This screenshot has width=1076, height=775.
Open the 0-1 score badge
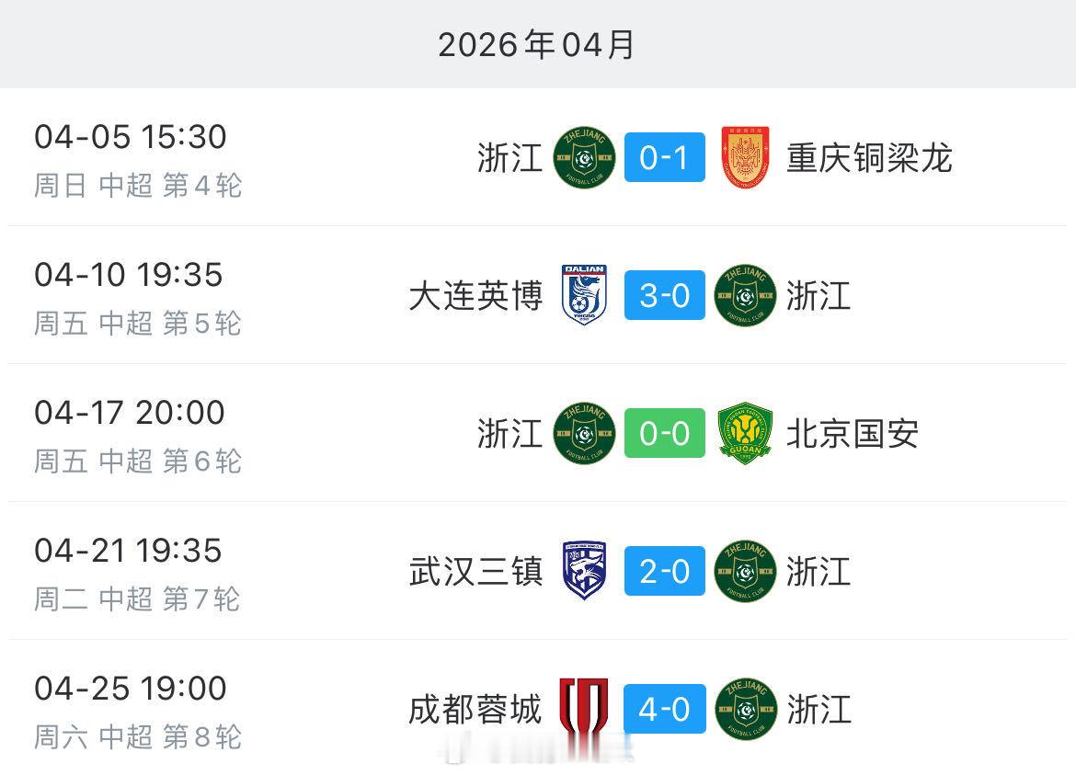(x=664, y=158)
